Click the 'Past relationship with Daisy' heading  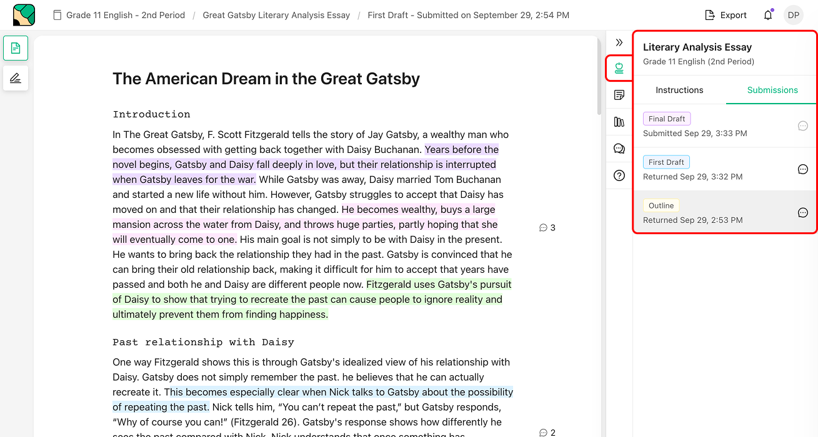tap(203, 342)
